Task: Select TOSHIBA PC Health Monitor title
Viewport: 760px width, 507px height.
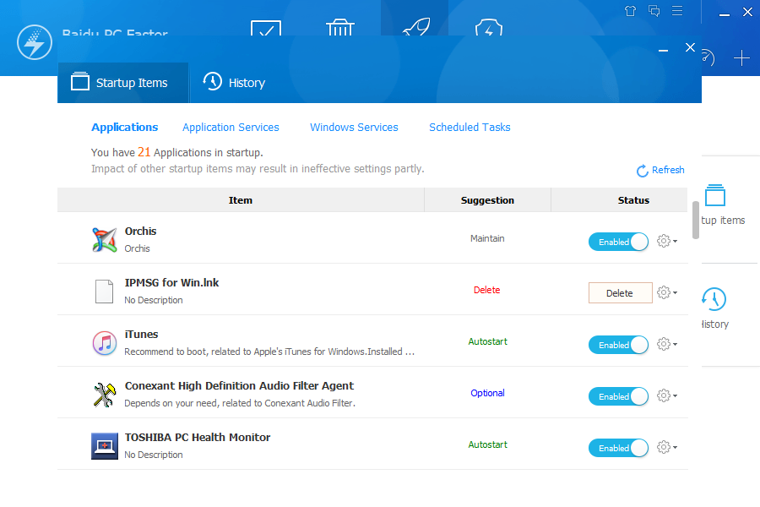Action: pos(198,437)
